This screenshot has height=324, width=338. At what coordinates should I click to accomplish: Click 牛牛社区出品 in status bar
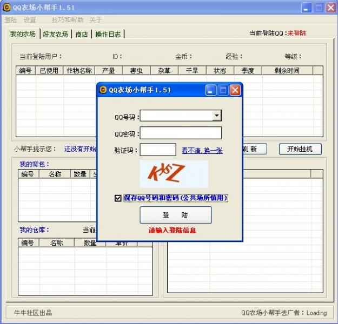click(33, 313)
